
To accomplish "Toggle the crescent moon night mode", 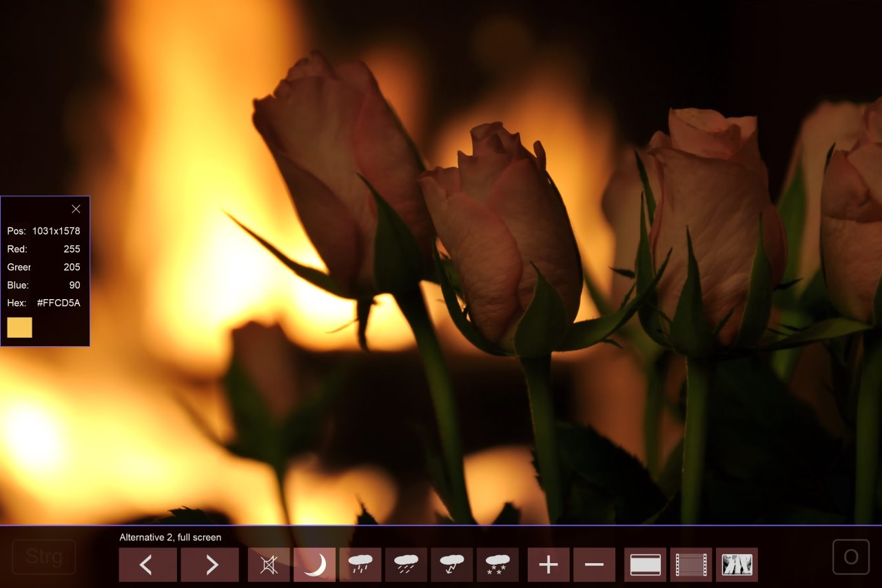I will coord(314,565).
